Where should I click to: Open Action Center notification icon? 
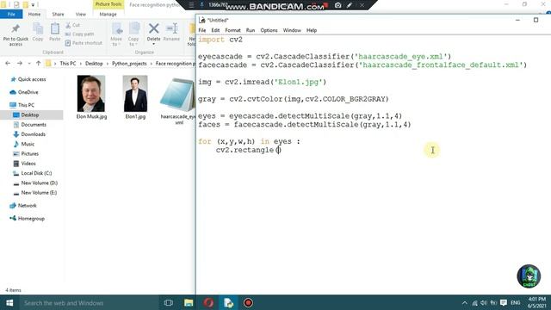coord(503,302)
